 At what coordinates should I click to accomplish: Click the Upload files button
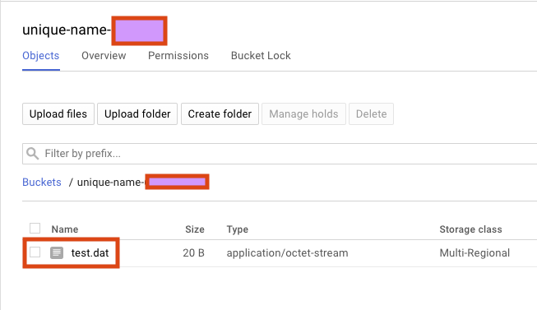pyautogui.click(x=58, y=113)
